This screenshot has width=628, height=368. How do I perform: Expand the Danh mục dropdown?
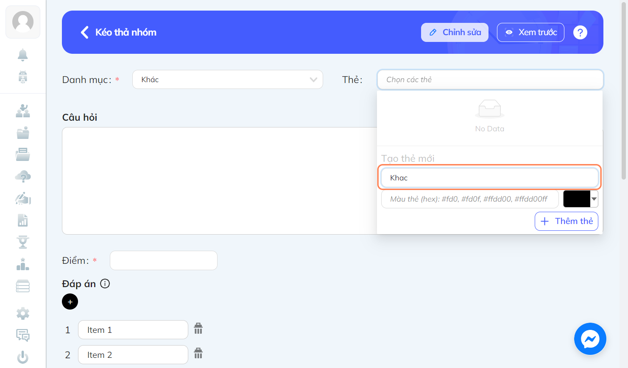(x=228, y=80)
